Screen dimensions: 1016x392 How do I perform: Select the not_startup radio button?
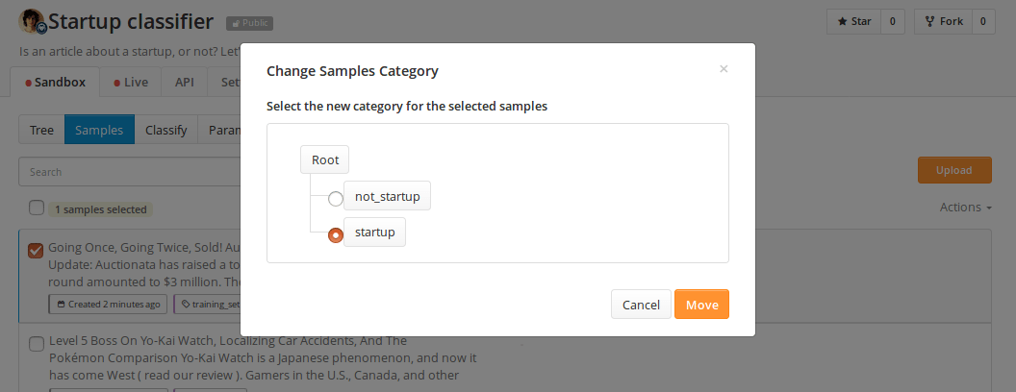pos(335,199)
